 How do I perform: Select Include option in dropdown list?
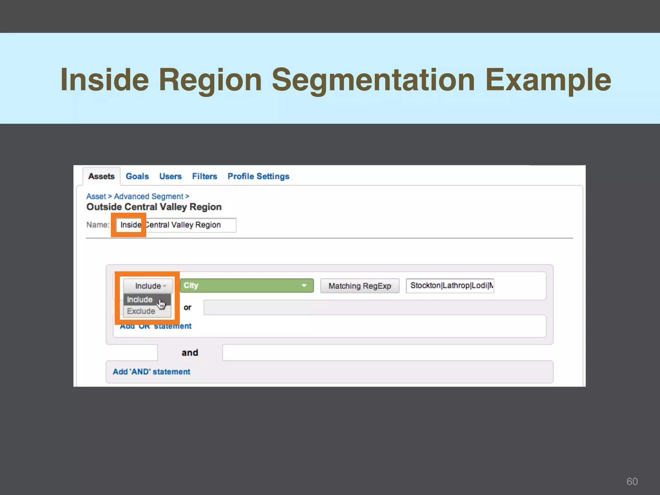point(147,300)
